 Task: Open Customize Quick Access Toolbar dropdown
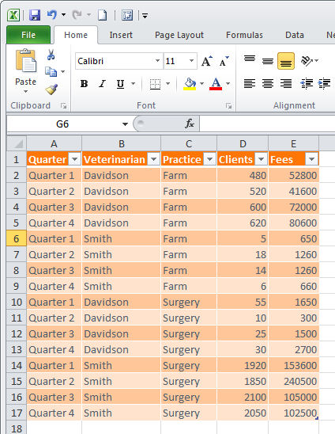[145, 16]
